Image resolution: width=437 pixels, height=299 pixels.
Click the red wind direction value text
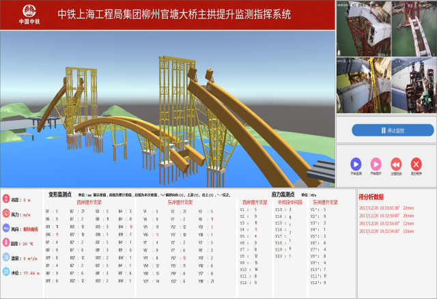click(30, 229)
